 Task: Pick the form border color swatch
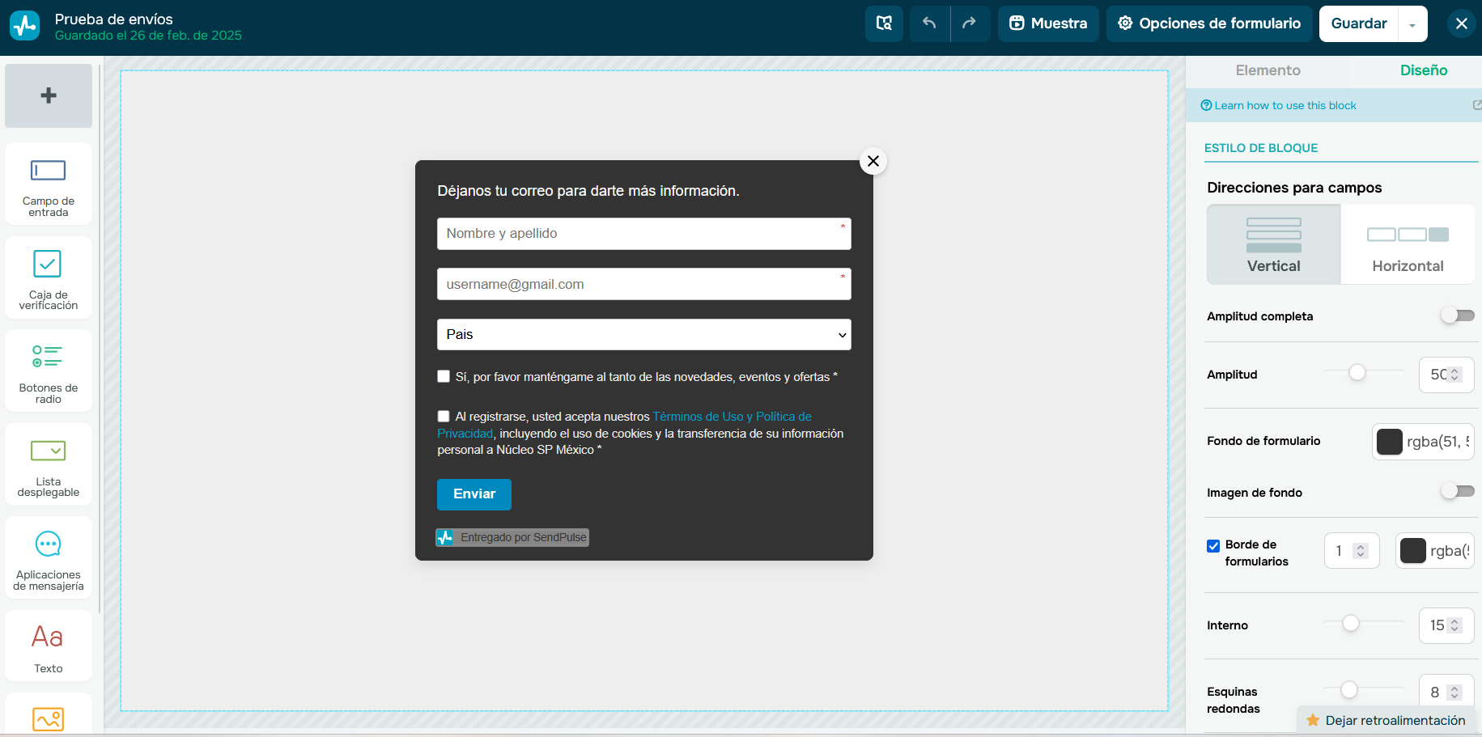click(1413, 551)
